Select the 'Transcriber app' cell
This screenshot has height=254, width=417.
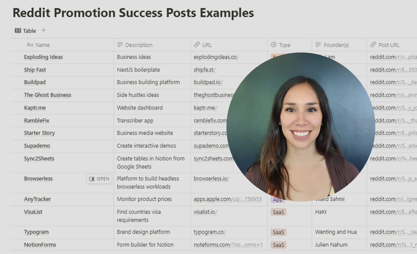[x=152, y=121]
